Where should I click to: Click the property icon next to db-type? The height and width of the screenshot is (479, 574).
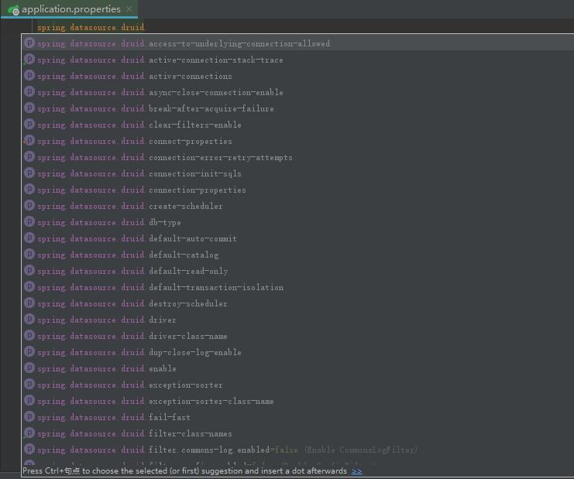(x=29, y=222)
